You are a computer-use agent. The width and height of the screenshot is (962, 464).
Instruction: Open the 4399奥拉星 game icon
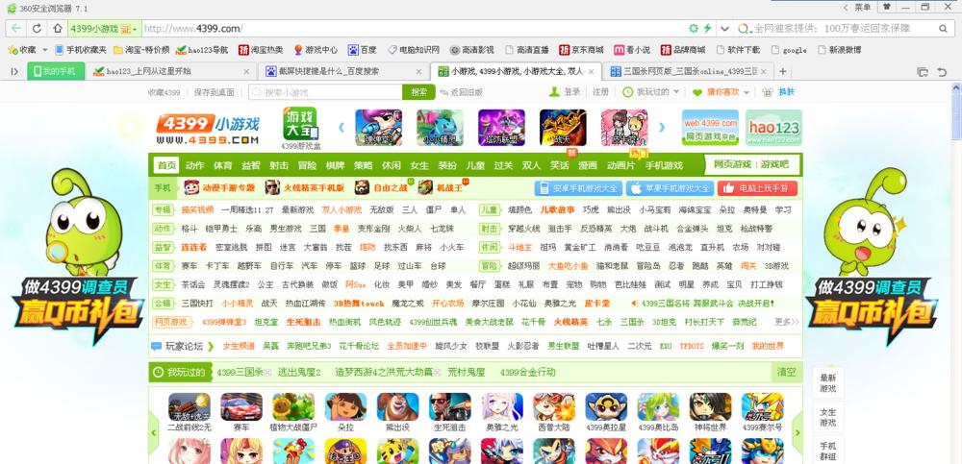[606, 407]
